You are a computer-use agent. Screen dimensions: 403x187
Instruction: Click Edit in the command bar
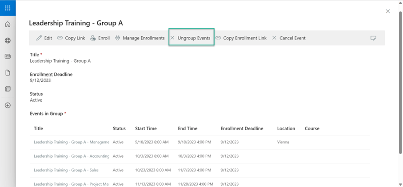coord(44,38)
